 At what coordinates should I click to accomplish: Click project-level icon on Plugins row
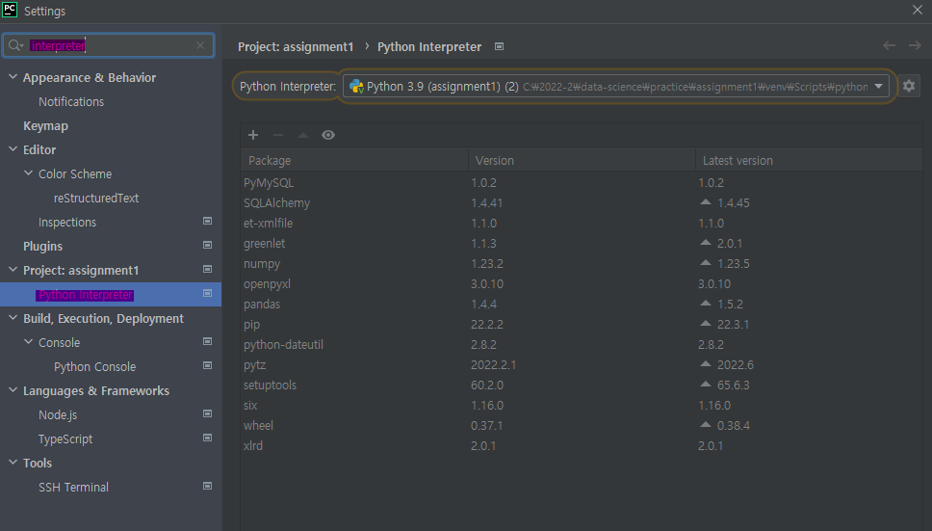point(207,245)
